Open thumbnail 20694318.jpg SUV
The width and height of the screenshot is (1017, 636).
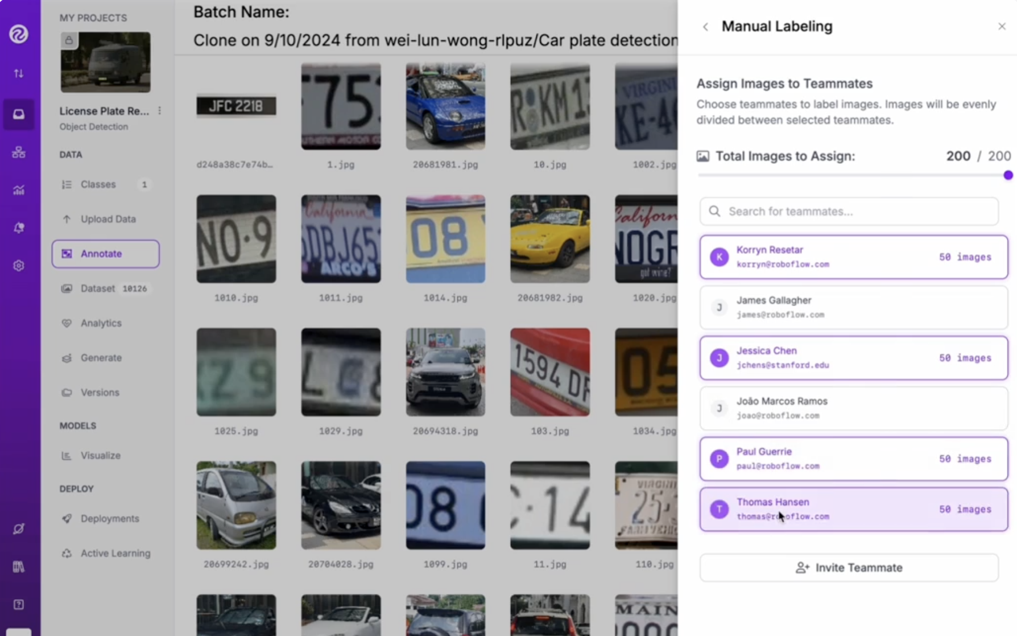pos(445,372)
